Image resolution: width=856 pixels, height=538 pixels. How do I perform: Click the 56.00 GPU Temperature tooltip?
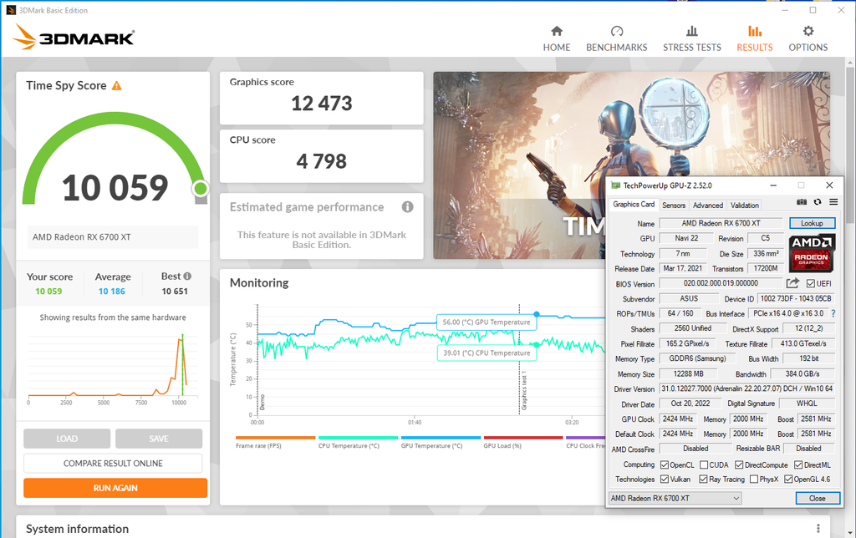click(x=487, y=322)
